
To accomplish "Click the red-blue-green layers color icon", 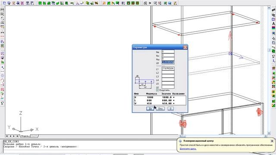I will pyautogui.click(x=273, y=28).
